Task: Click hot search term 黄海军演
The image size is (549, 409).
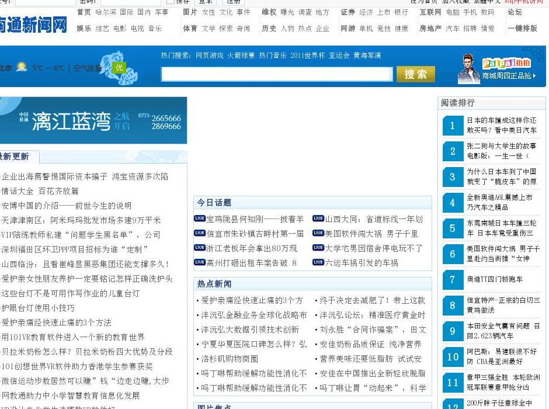Action: pyautogui.click(x=367, y=56)
